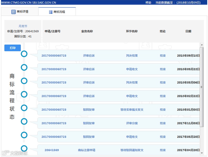
Task: Open the 商标详情 tab
Action: point(20,12)
